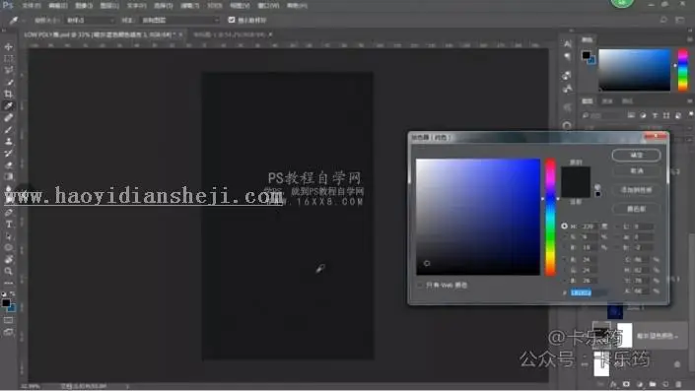Swap foreground and background colors
This screenshot has width=695, height=391.
[13, 294]
